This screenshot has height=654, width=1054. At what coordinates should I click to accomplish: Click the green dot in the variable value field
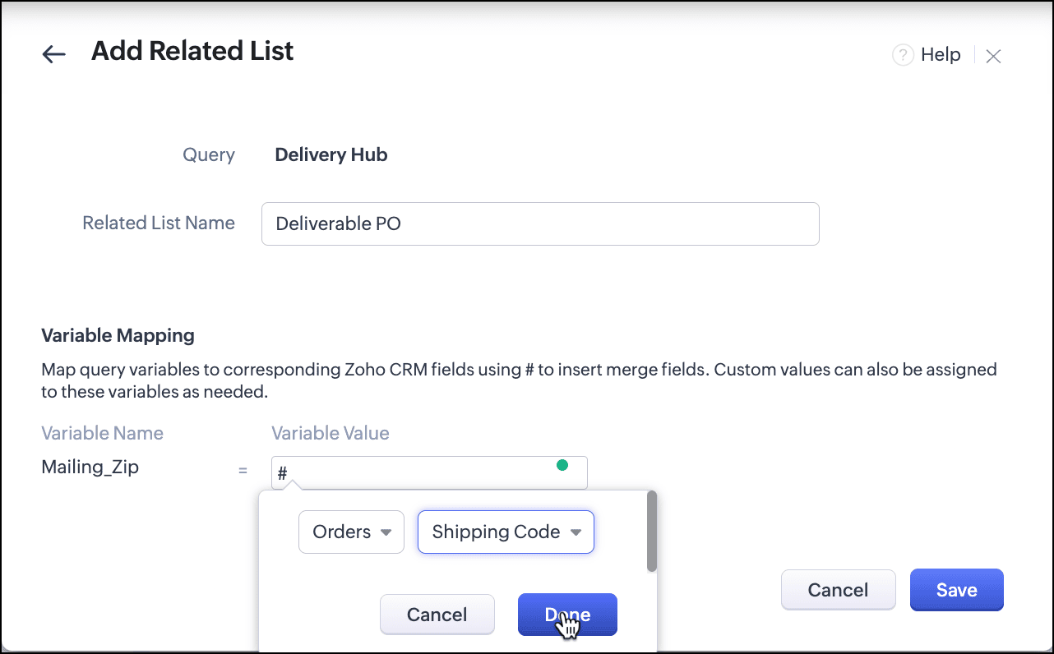coord(562,465)
